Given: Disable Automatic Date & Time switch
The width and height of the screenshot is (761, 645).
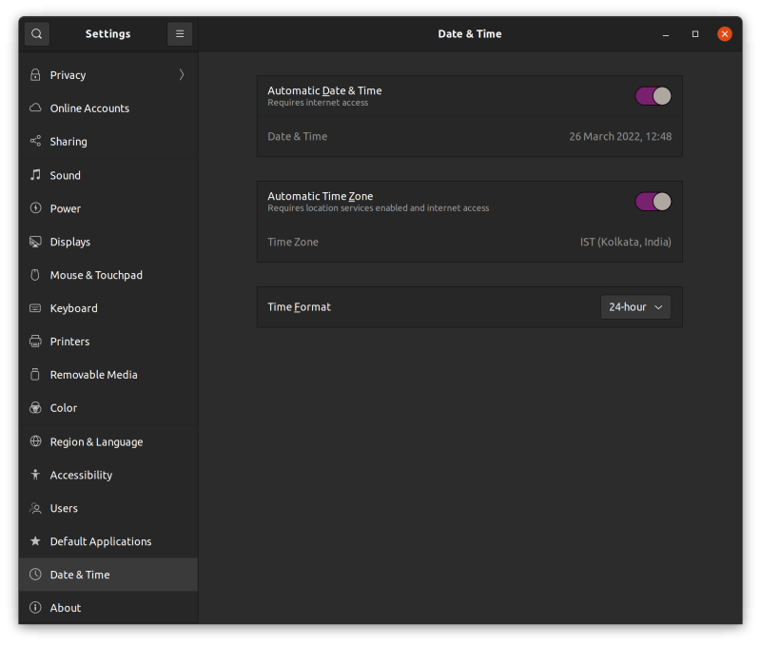Looking at the screenshot, I should tap(653, 96).
